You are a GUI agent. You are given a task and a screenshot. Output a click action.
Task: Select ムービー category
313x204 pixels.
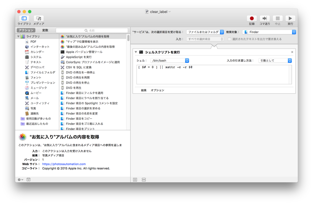36,93
